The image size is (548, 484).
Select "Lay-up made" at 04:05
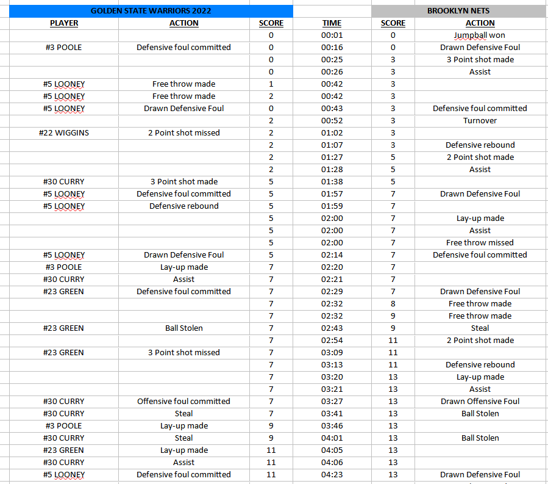click(x=184, y=450)
